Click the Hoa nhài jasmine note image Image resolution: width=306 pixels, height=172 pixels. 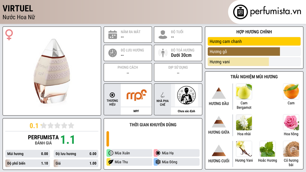click(244, 122)
